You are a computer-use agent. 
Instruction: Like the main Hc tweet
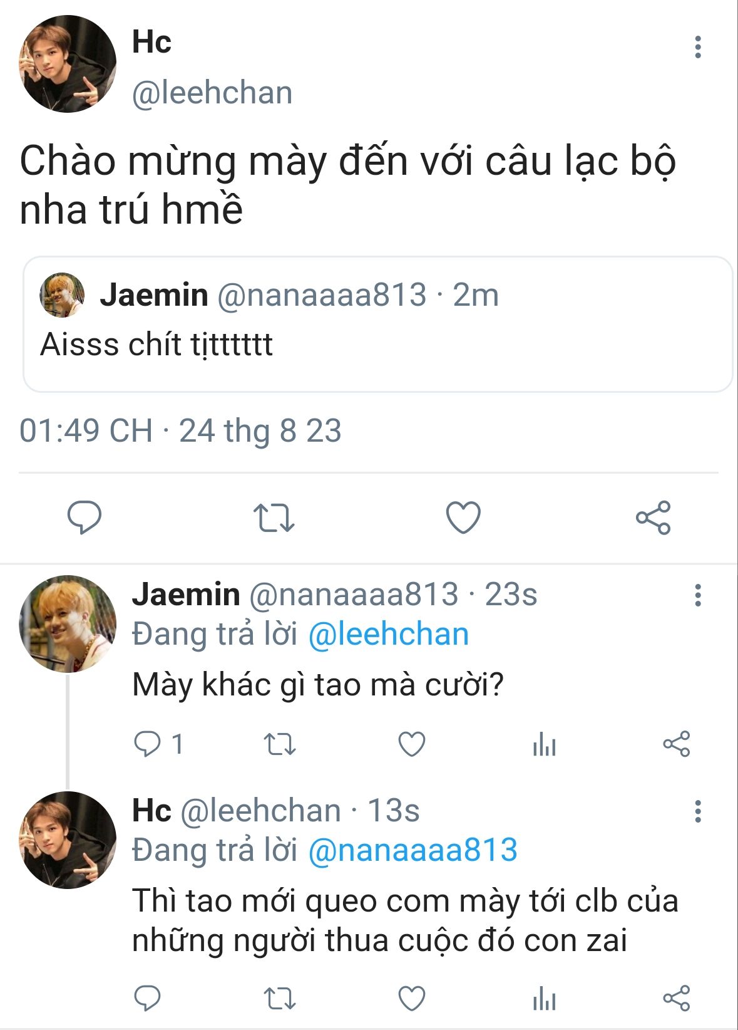click(x=463, y=518)
